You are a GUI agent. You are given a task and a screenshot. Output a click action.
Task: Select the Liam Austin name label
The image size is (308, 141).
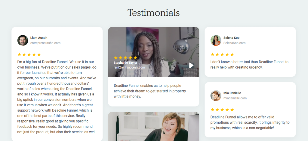click(39, 38)
